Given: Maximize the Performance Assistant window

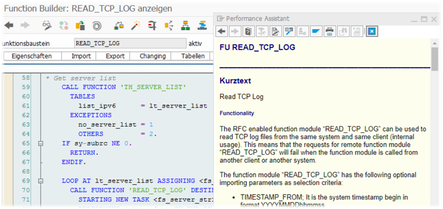Looking at the screenshot, I should [x=424, y=19].
